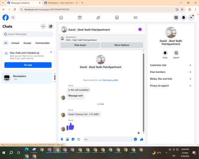Click the volume icon in system tray
The width and height of the screenshot is (199, 159).
[174, 156]
